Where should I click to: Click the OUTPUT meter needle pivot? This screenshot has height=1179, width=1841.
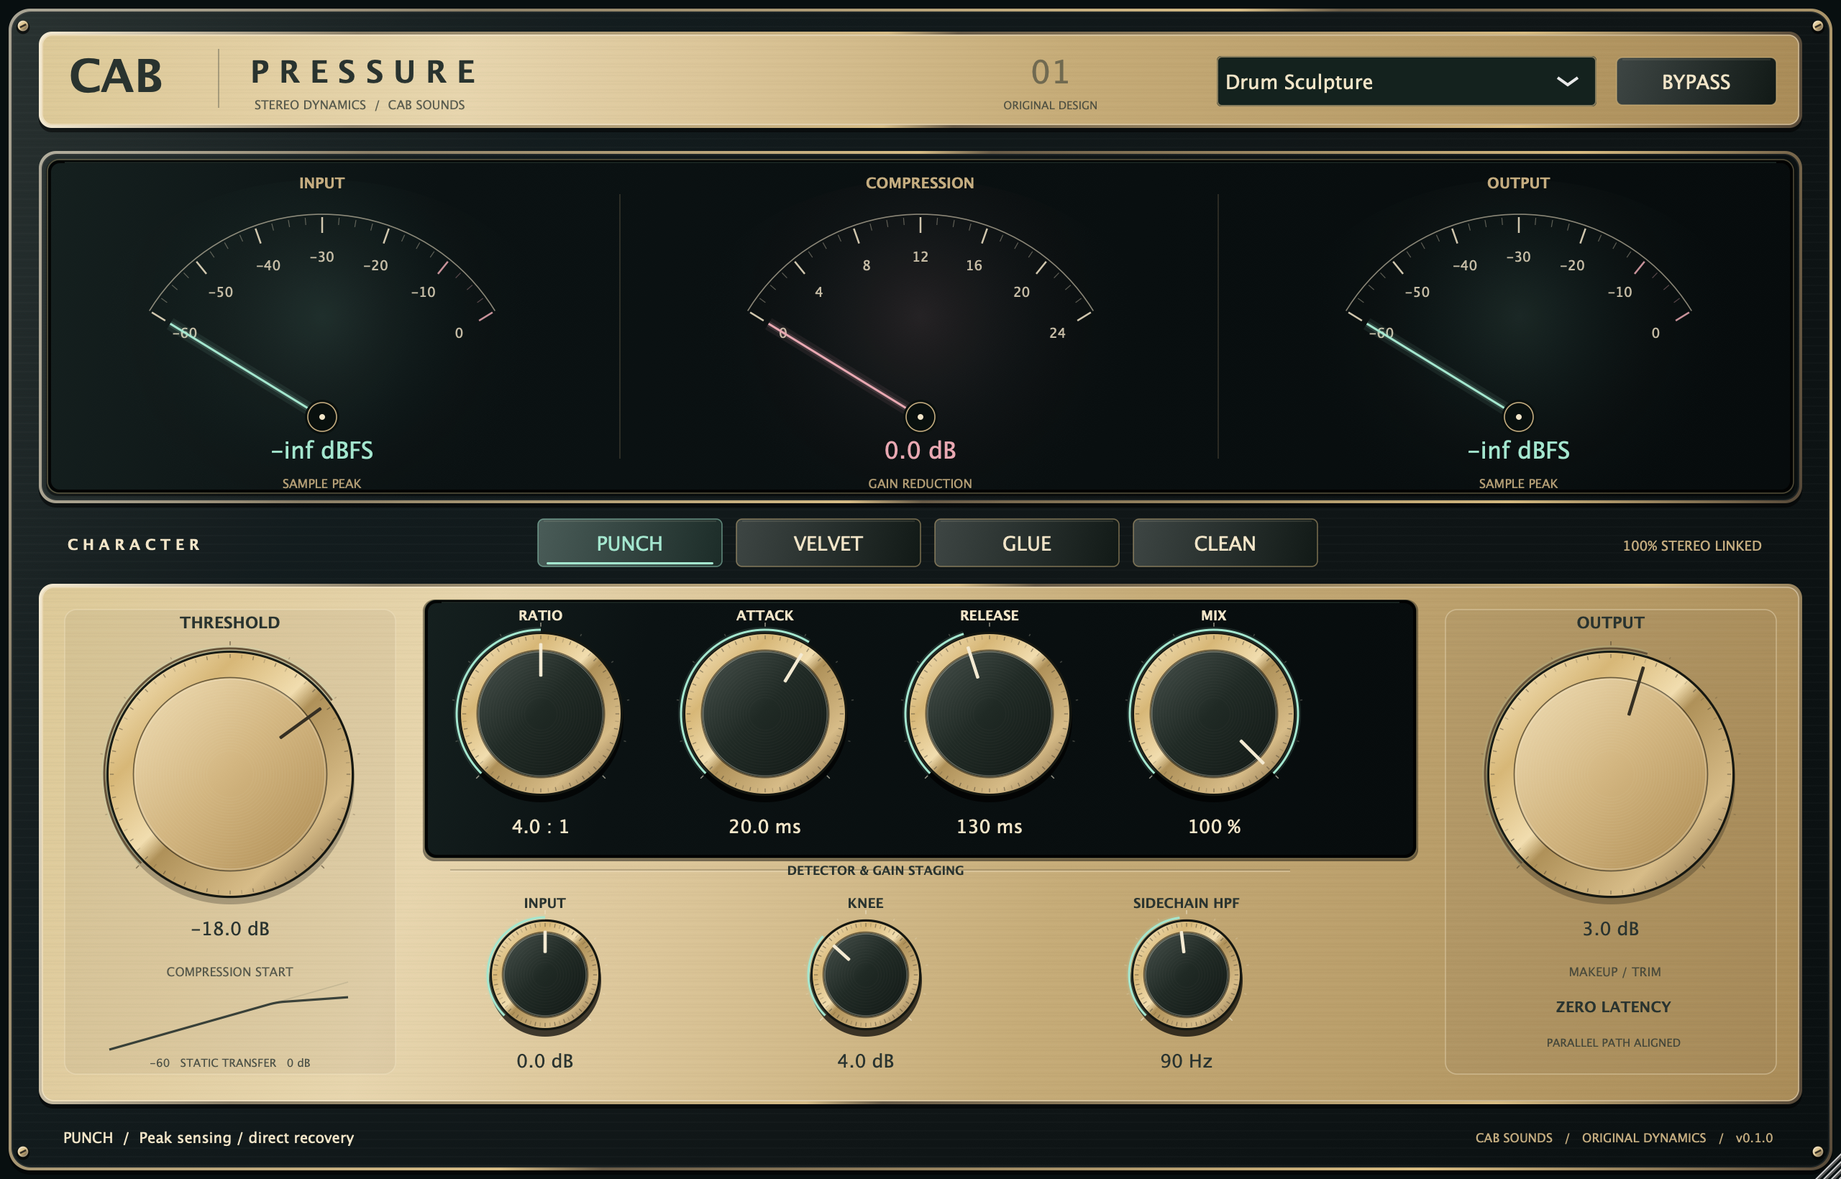(x=1518, y=416)
